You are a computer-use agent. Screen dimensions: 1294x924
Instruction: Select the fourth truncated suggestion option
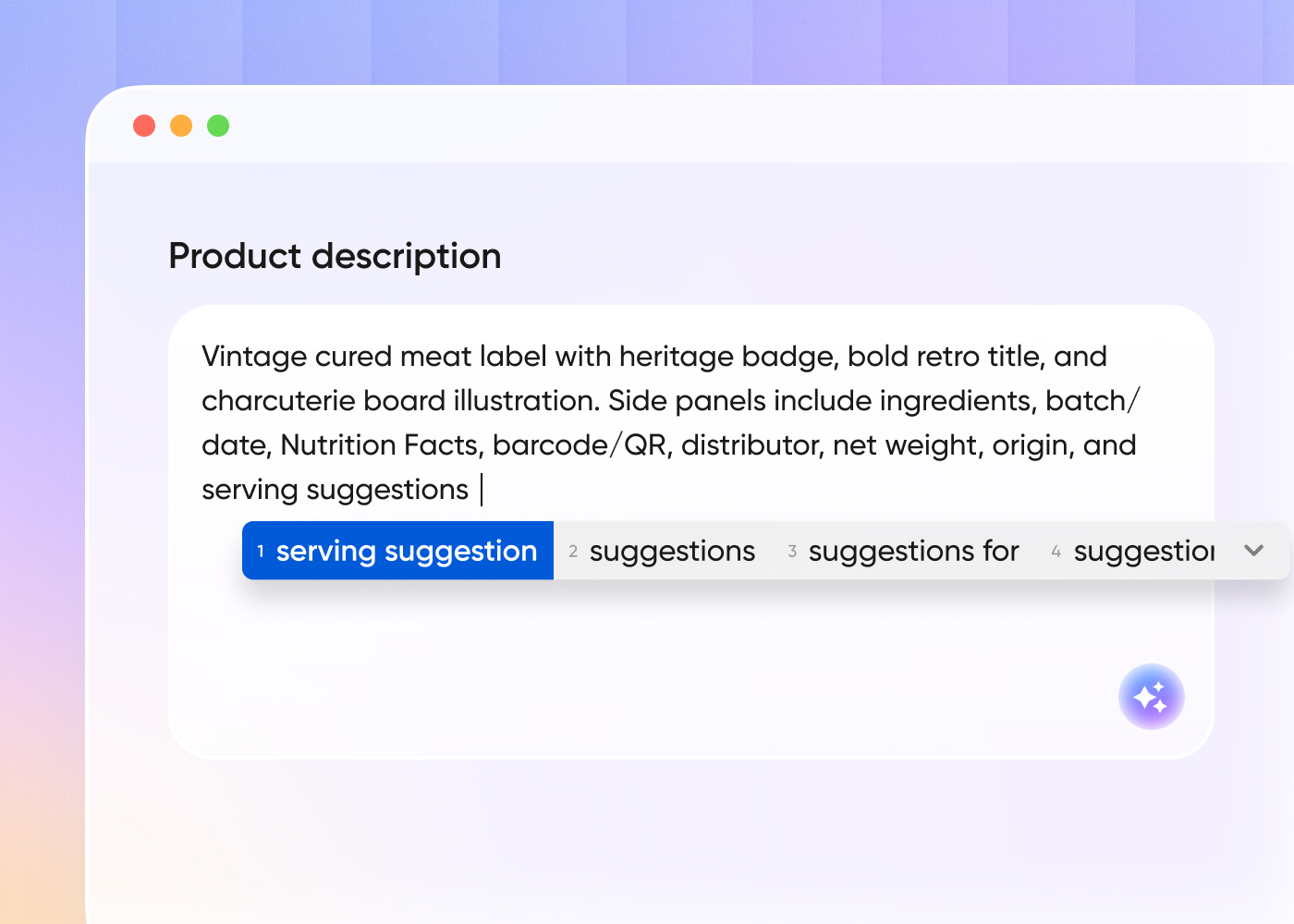pyautogui.click(x=1142, y=552)
